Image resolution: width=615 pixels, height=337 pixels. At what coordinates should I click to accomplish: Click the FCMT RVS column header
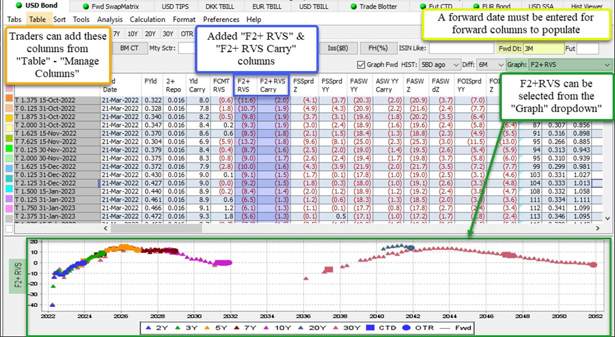[222, 85]
